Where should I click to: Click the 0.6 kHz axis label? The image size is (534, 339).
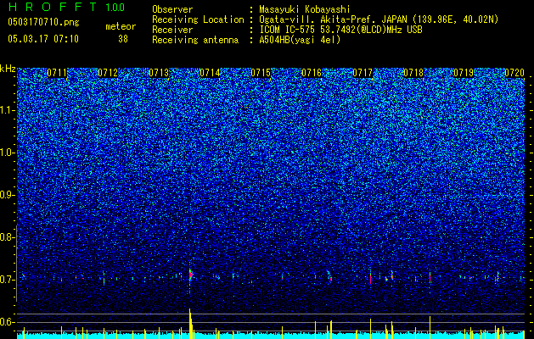pyautogui.click(x=7, y=322)
